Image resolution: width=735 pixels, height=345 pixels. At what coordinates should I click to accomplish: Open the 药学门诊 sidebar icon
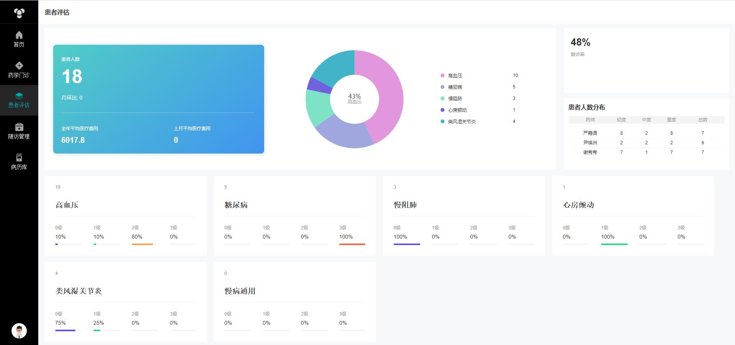click(x=19, y=65)
